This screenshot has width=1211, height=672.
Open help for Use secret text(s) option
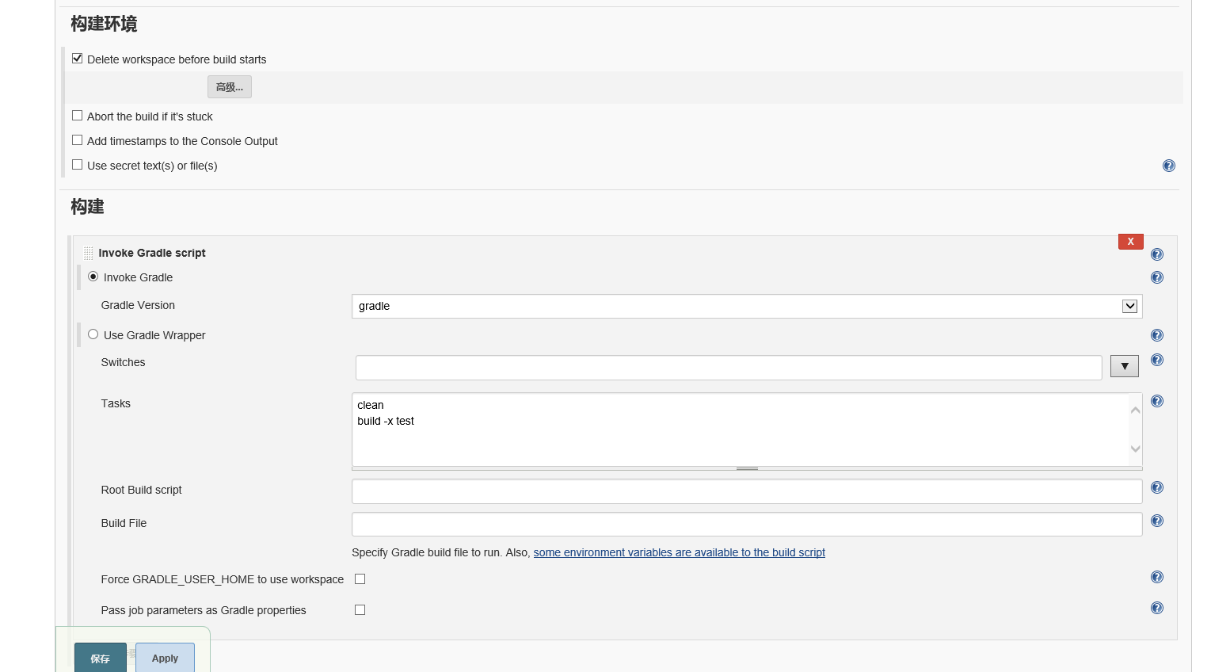[1168, 166]
